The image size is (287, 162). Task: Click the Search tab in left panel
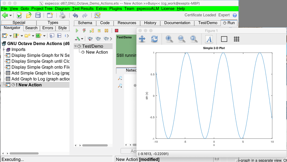31,28
